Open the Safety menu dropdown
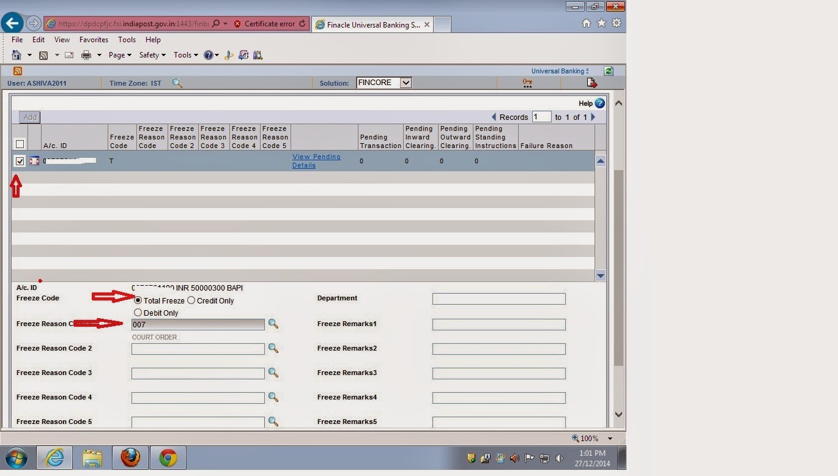The image size is (838, 476). (151, 54)
